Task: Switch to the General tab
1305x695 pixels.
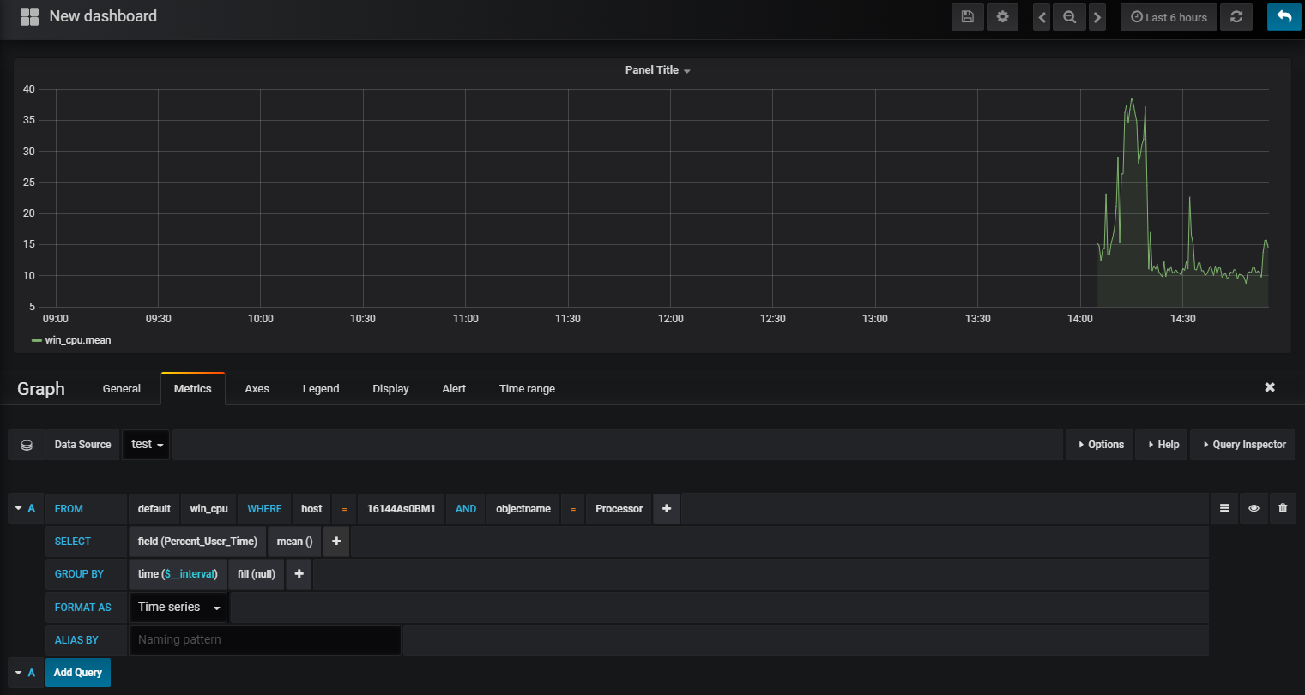Action: 122,388
